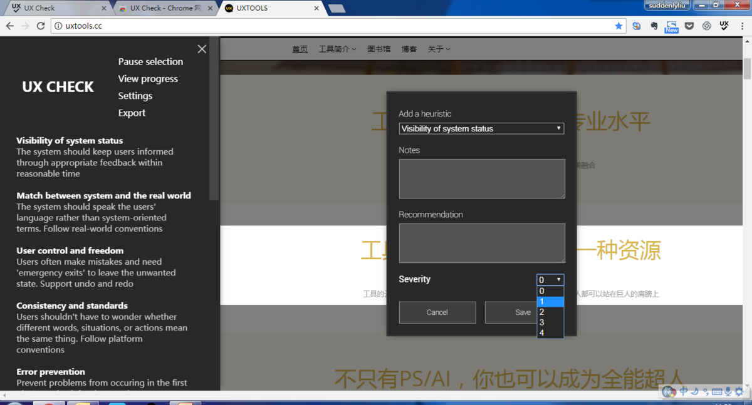752x405 pixels.
Task: Toggle the bookmark star icon
Action: [619, 26]
